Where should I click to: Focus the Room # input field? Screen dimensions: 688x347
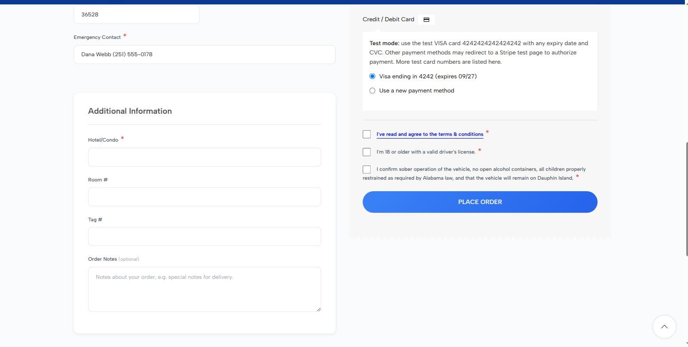[x=204, y=197]
